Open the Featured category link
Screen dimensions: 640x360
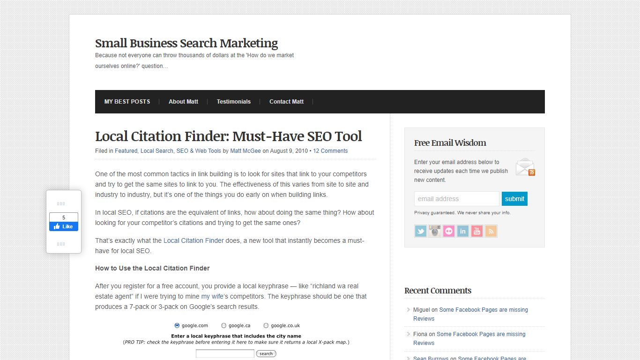[126, 151]
